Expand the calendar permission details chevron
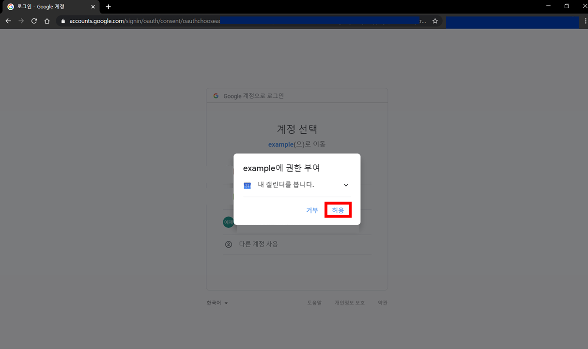This screenshot has height=349, width=588. 346,185
